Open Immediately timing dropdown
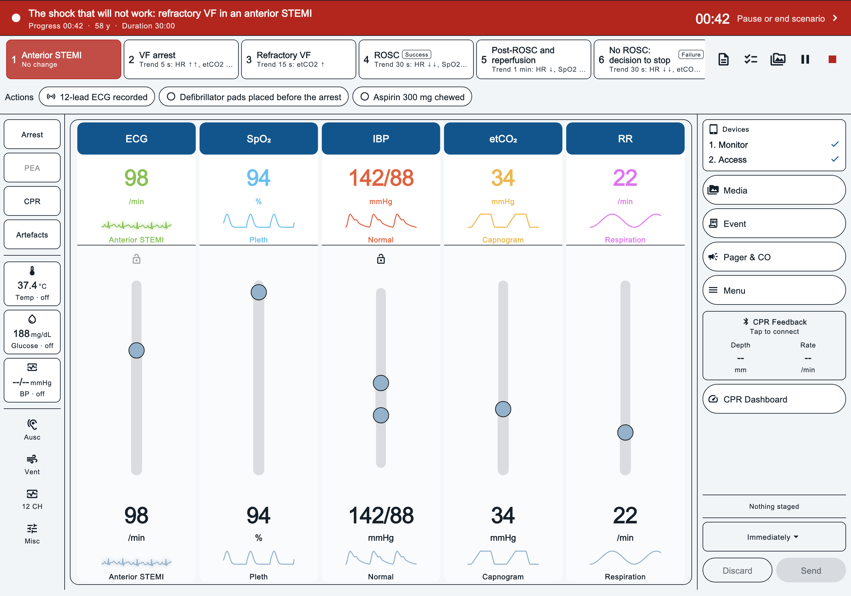 (x=774, y=537)
